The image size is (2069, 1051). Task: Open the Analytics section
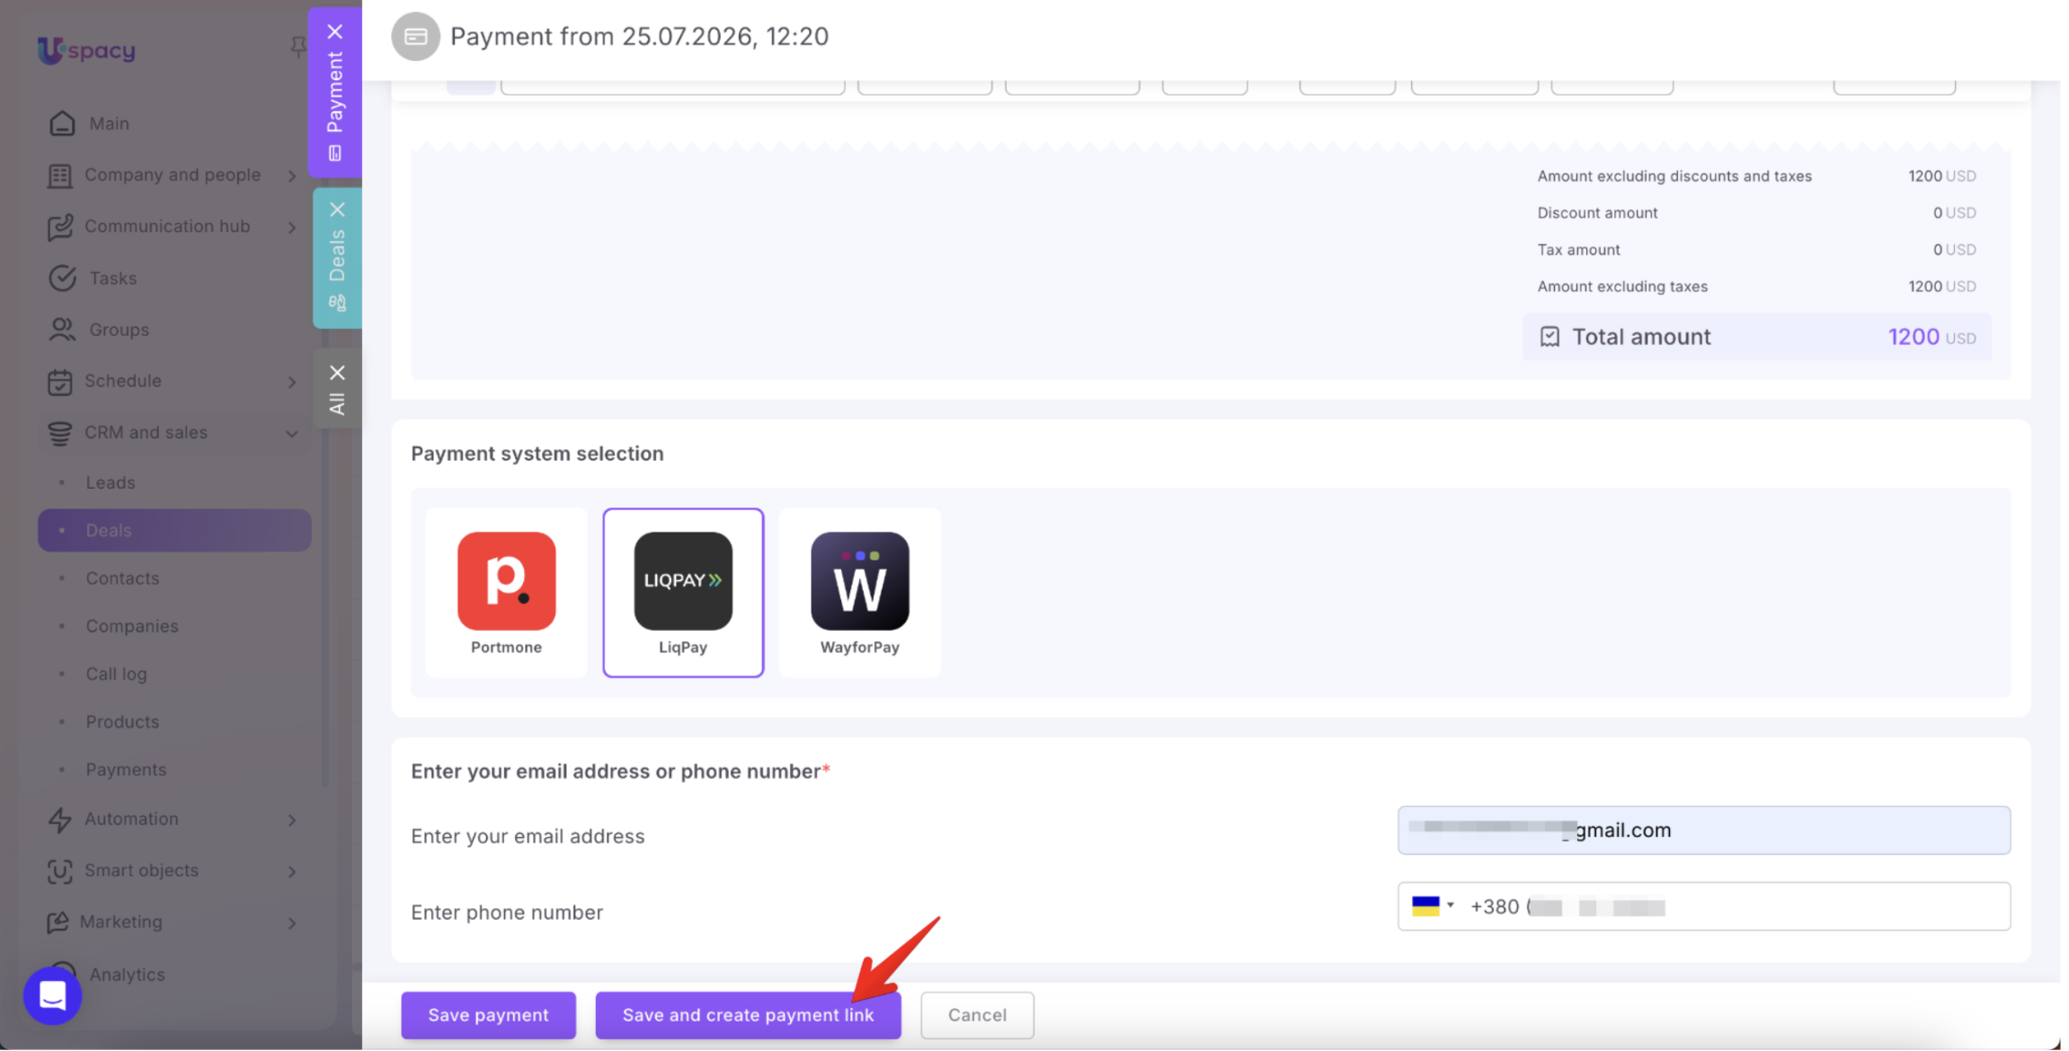pos(127,975)
